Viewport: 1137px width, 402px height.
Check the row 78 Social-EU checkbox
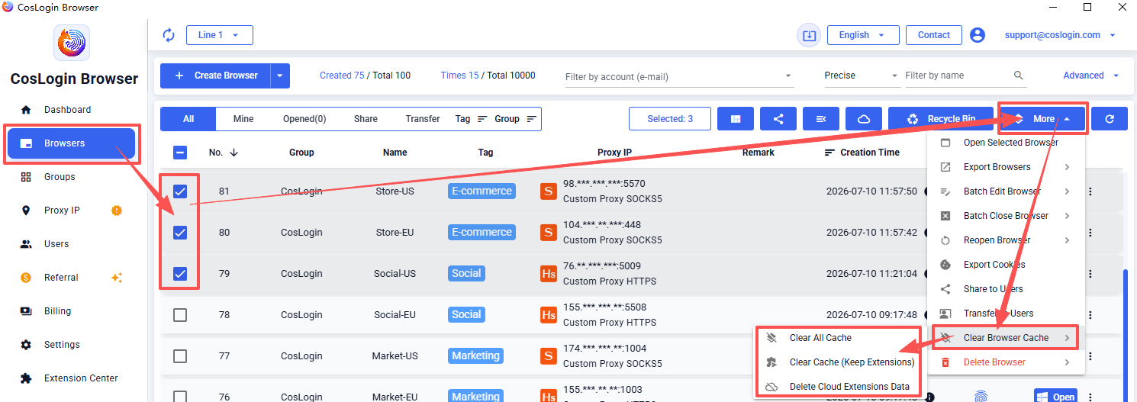[180, 315]
